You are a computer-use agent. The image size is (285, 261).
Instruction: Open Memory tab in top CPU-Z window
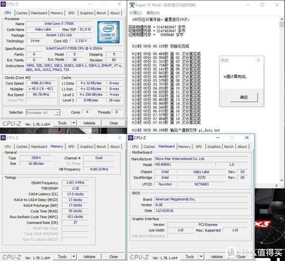click(57, 13)
